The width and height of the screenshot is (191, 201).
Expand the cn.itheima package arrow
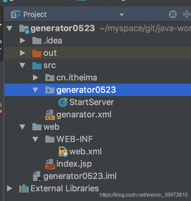pyautogui.click(x=36, y=77)
